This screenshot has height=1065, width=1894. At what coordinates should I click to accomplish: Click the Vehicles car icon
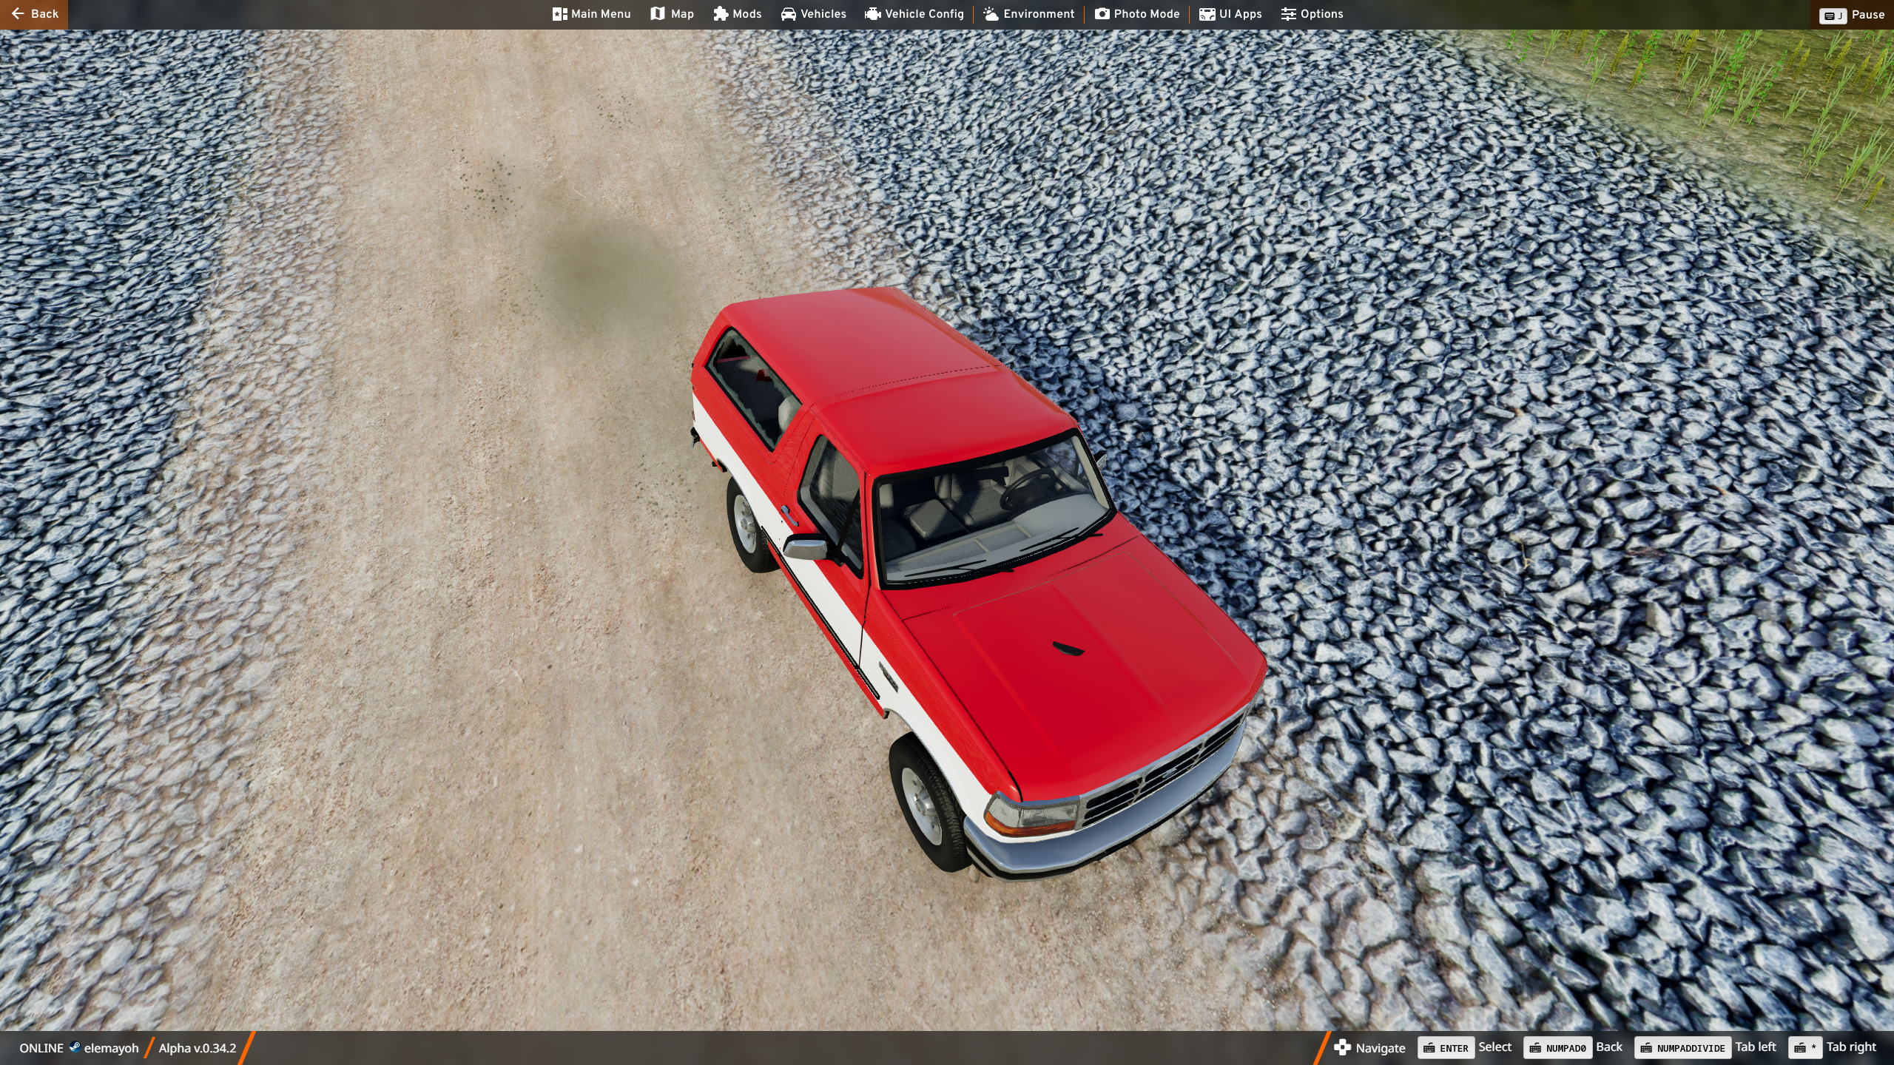tap(789, 14)
